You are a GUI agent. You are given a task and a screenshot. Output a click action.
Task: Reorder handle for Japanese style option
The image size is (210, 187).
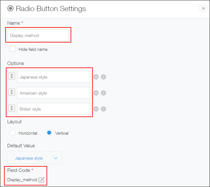(12, 76)
